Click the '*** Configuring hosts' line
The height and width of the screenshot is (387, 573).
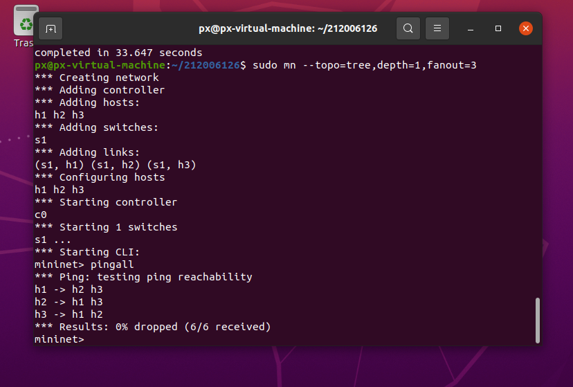pyautogui.click(x=100, y=177)
